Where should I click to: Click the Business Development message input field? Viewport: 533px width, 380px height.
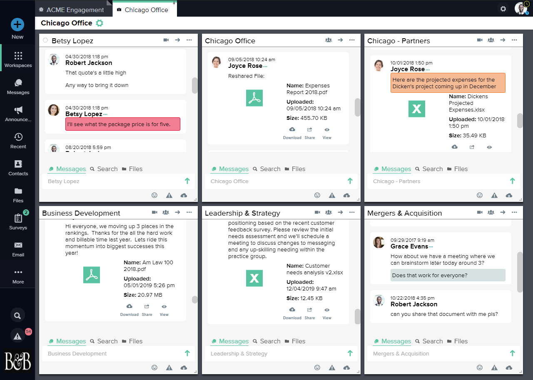tap(112, 353)
